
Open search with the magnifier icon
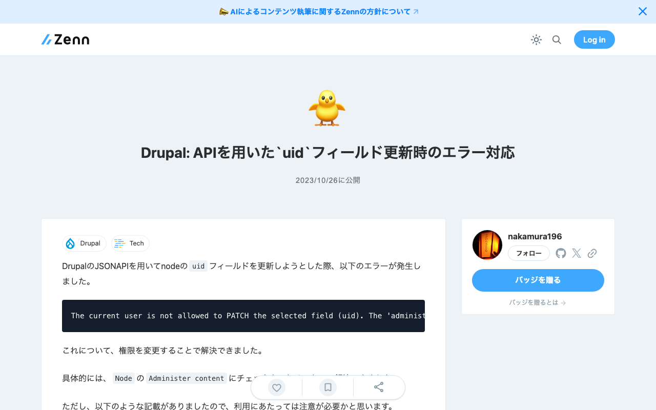557,39
